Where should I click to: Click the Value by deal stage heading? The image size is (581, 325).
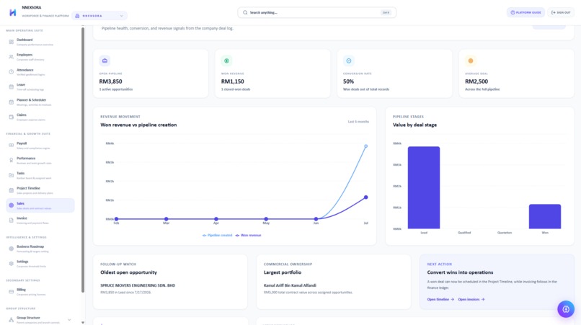pos(414,125)
